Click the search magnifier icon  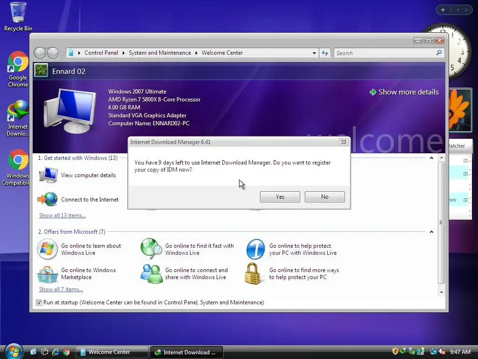(439, 53)
